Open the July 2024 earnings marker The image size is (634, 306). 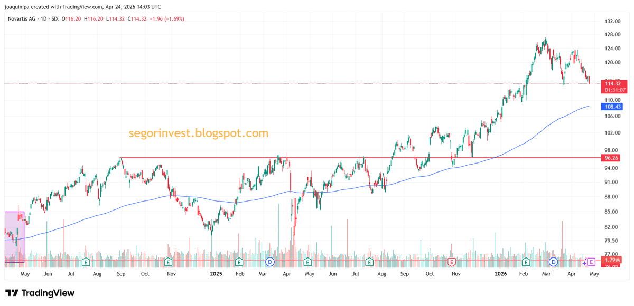coord(86,262)
